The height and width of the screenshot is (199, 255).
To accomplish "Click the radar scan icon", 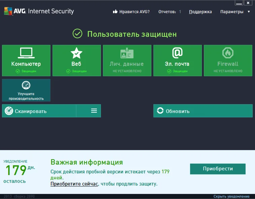I will pos(9,111).
